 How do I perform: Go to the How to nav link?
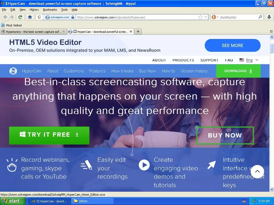click(168, 71)
